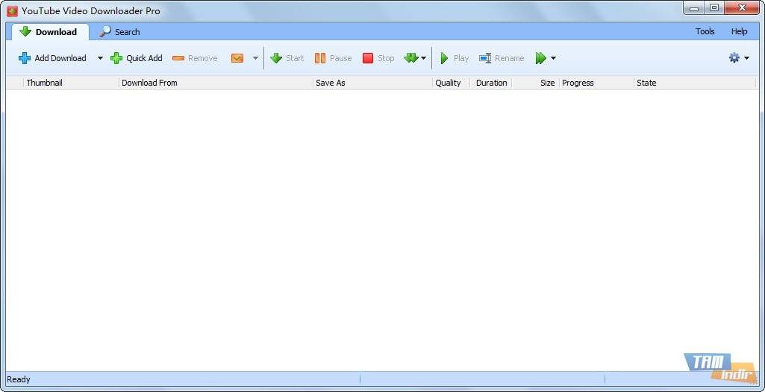Viewport: 765px width, 392px height.
Task: Open the dropdown next to the envelope icon
Action: [255, 58]
